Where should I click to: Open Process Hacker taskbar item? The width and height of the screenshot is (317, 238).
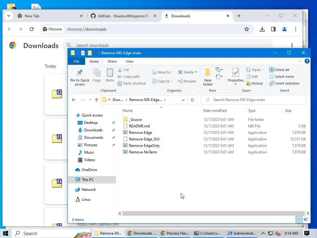point(175,233)
